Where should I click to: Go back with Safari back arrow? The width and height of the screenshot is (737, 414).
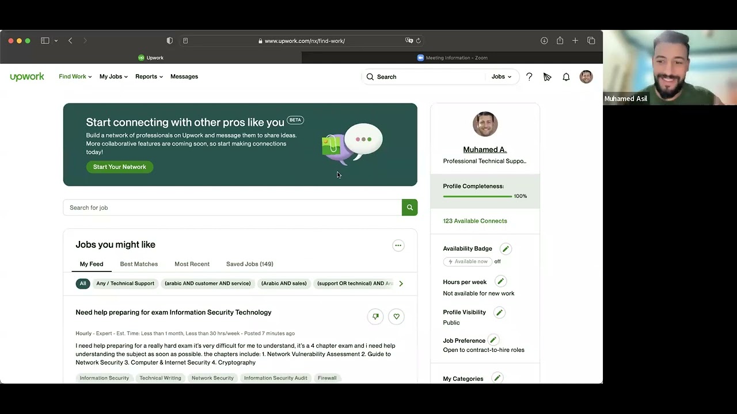70,41
